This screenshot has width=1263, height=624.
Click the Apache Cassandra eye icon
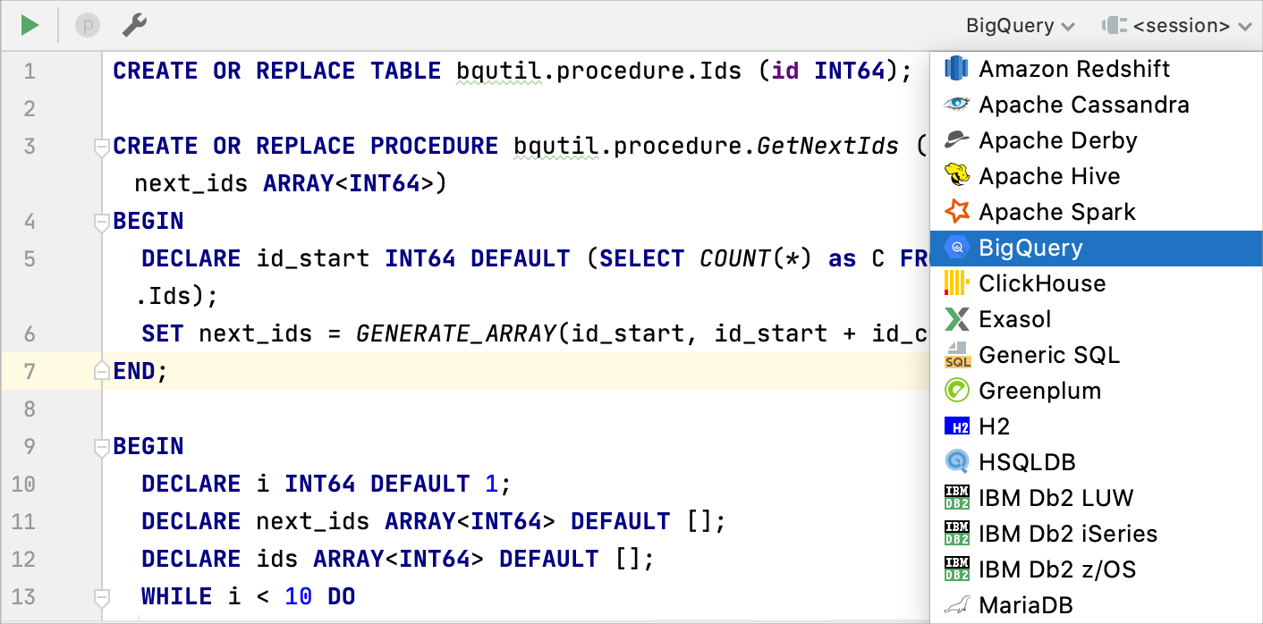click(x=957, y=105)
